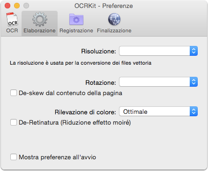Open the Registrazione folder icon
This screenshot has height=171, width=208.
pyautogui.click(x=76, y=20)
